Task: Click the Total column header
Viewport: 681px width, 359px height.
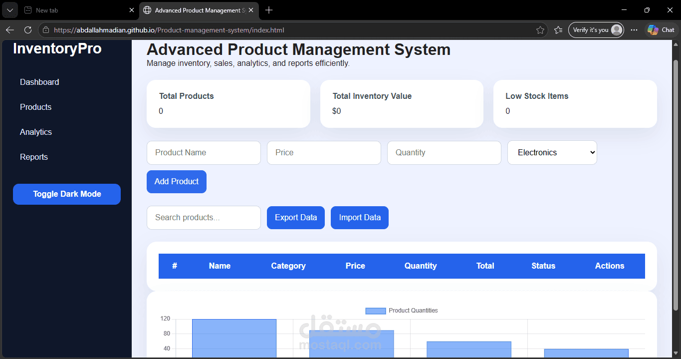Action: (x=485, y=266)
